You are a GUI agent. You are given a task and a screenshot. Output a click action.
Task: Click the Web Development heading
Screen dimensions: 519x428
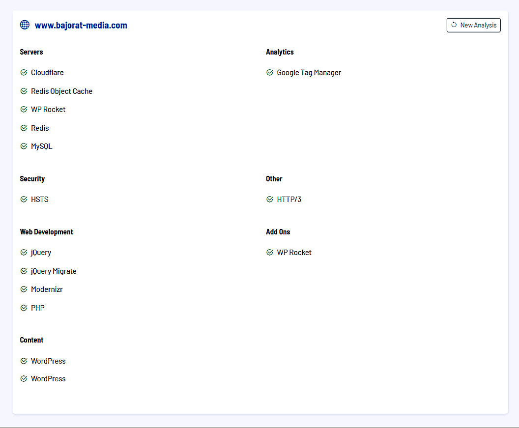tap(46, 232)
